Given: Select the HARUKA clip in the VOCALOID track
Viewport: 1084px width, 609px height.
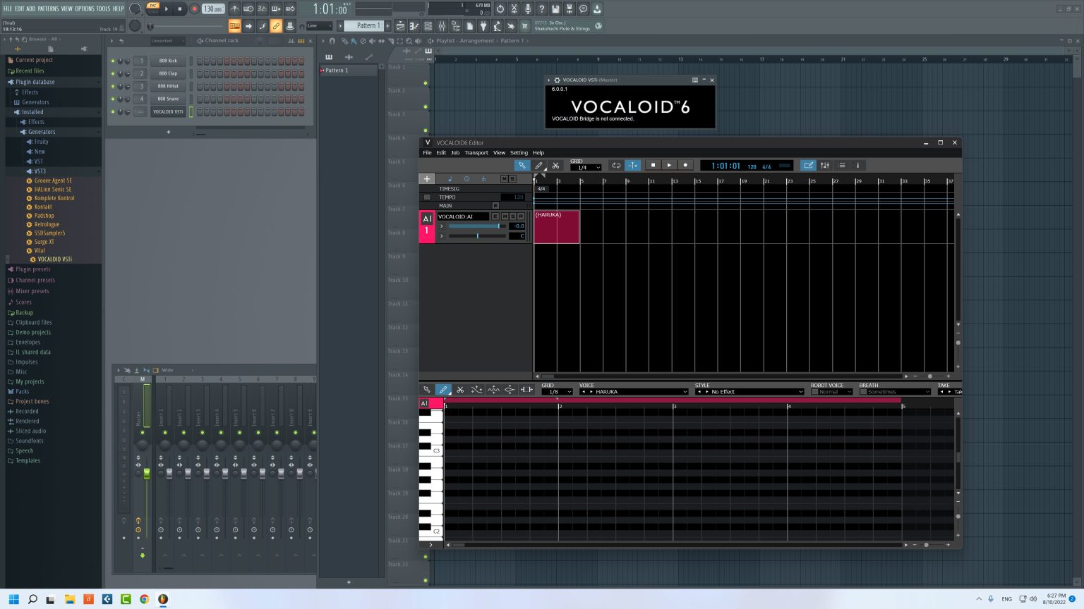Looking at the screenshot, I should pos(556,226).
